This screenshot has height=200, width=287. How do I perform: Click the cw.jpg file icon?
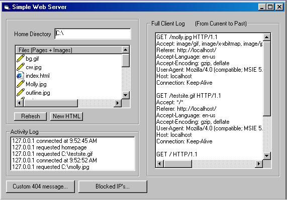pyautogui.click(x=20, y=67)
